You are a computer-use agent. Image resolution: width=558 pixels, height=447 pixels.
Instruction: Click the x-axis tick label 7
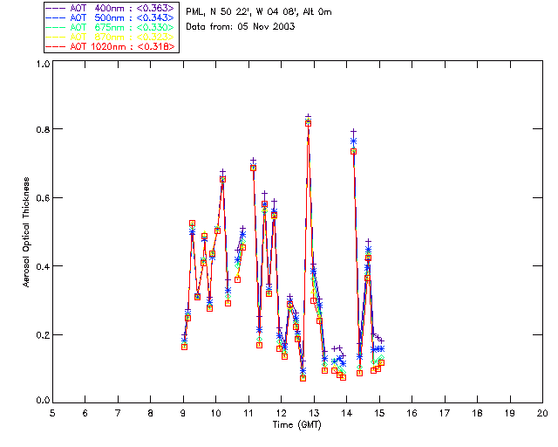[x=118, y=413]
